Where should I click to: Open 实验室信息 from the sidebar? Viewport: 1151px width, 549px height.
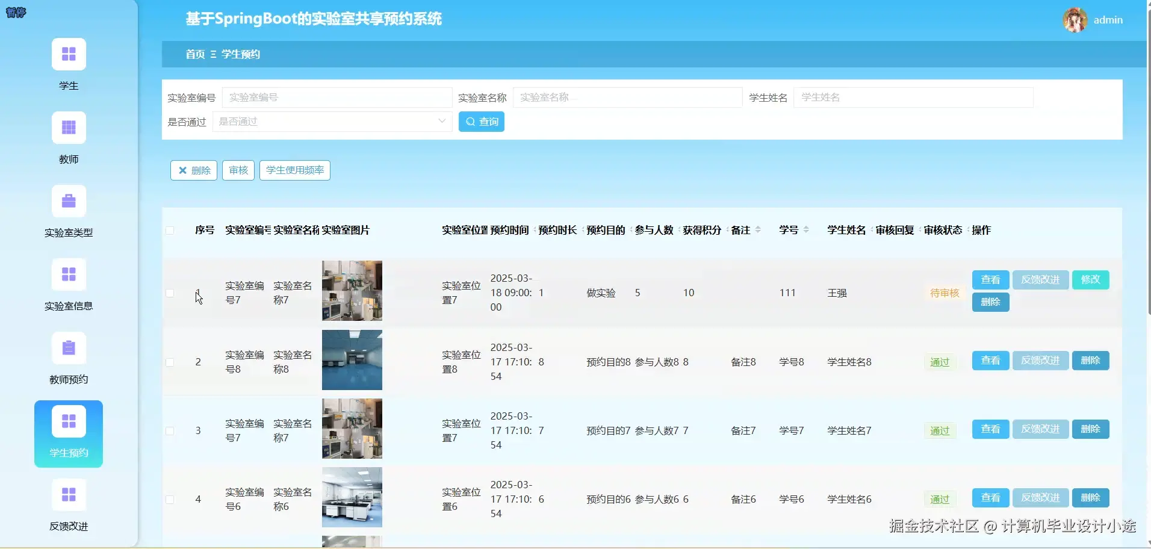pos(69,274)
